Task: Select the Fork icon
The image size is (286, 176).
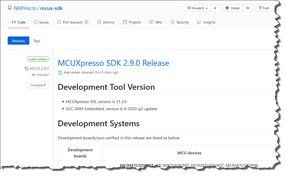Action: [x=260, y=8]
